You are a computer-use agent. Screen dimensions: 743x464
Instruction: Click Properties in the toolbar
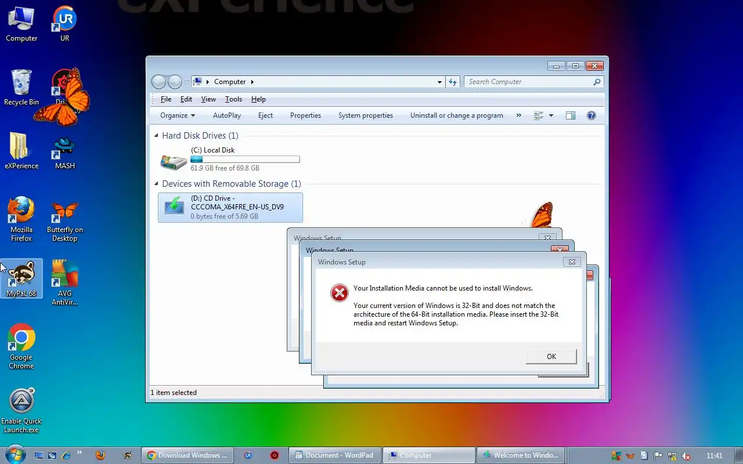point(305,115)
